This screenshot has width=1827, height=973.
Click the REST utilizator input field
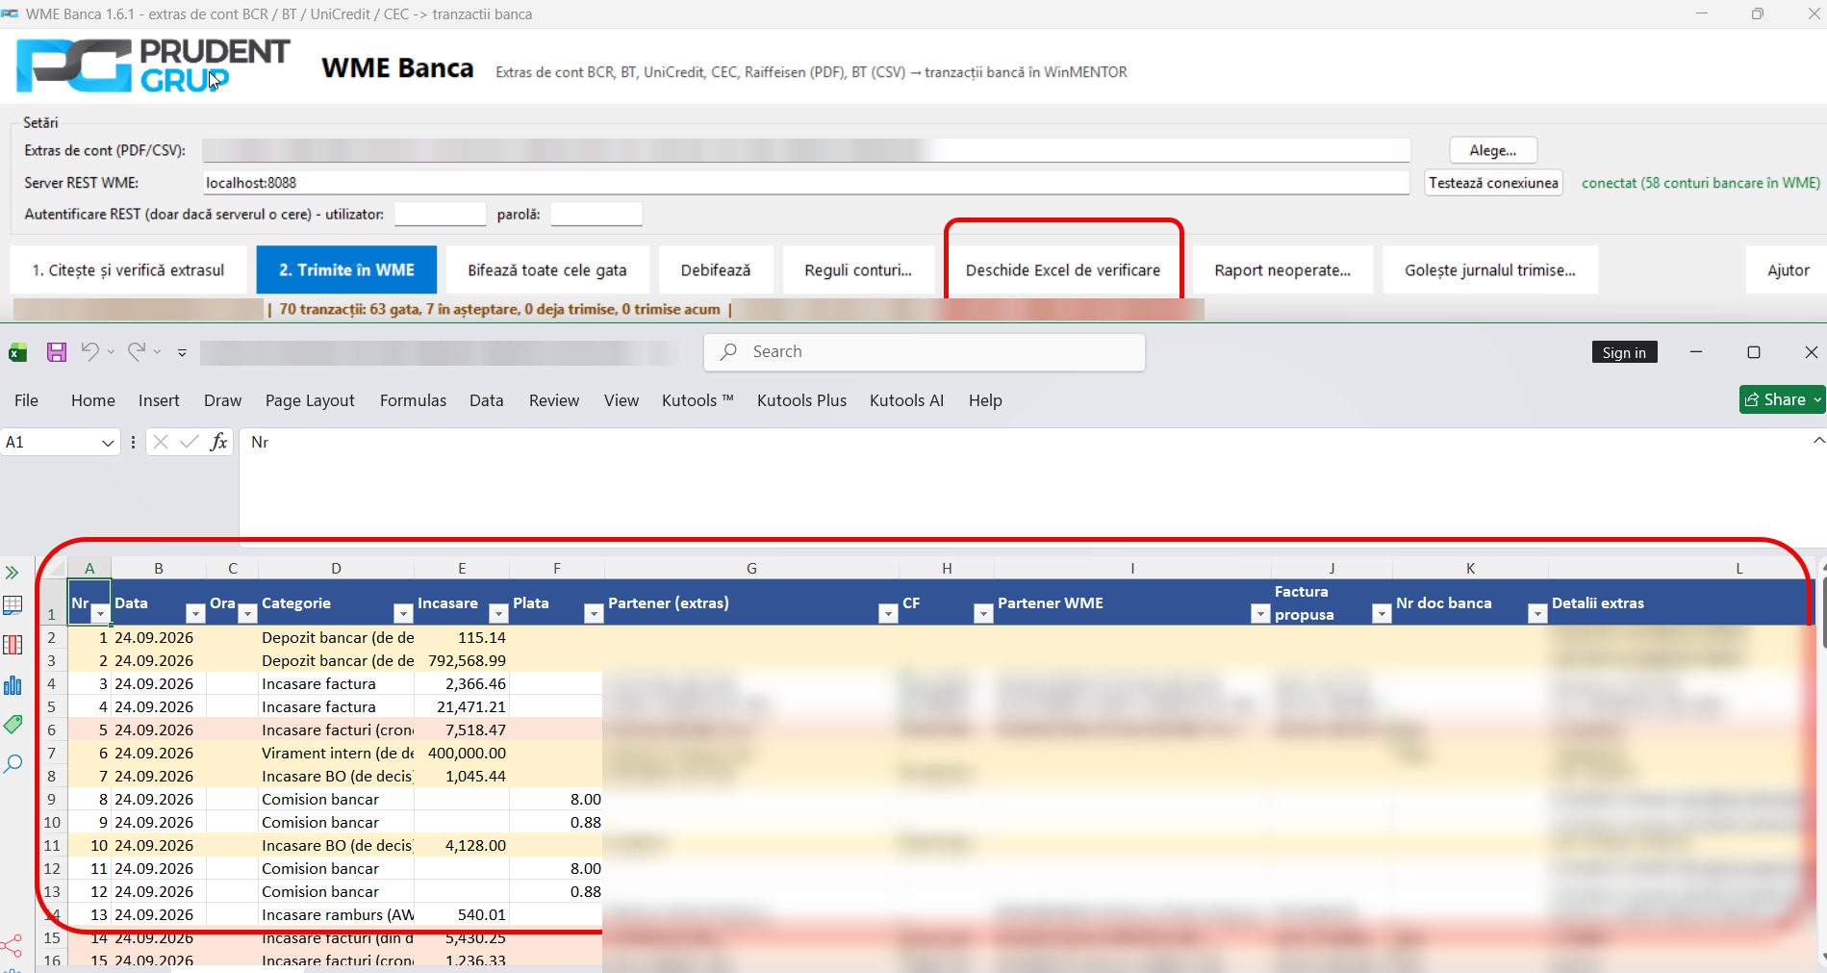click(440, 215)
